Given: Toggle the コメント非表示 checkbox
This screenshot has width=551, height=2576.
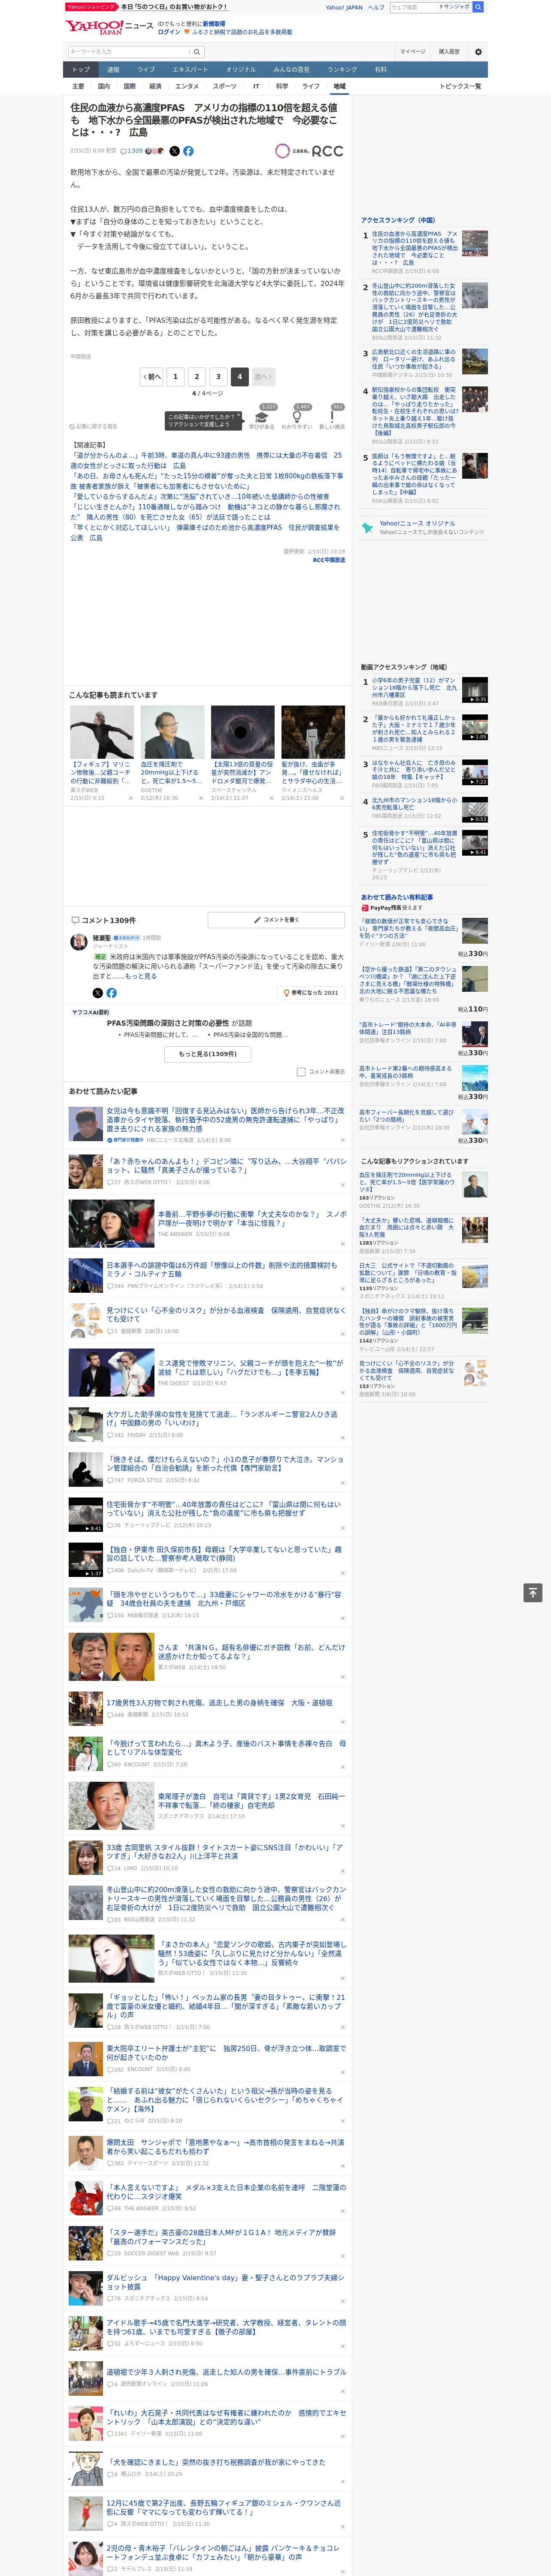Looking at the screenshot, I should coord(301,1071).
